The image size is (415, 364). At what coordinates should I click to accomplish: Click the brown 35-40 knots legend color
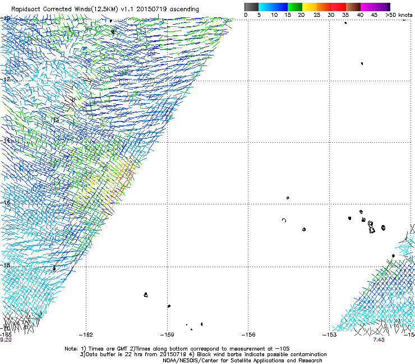pyautogui.click(x=353, y=7)
